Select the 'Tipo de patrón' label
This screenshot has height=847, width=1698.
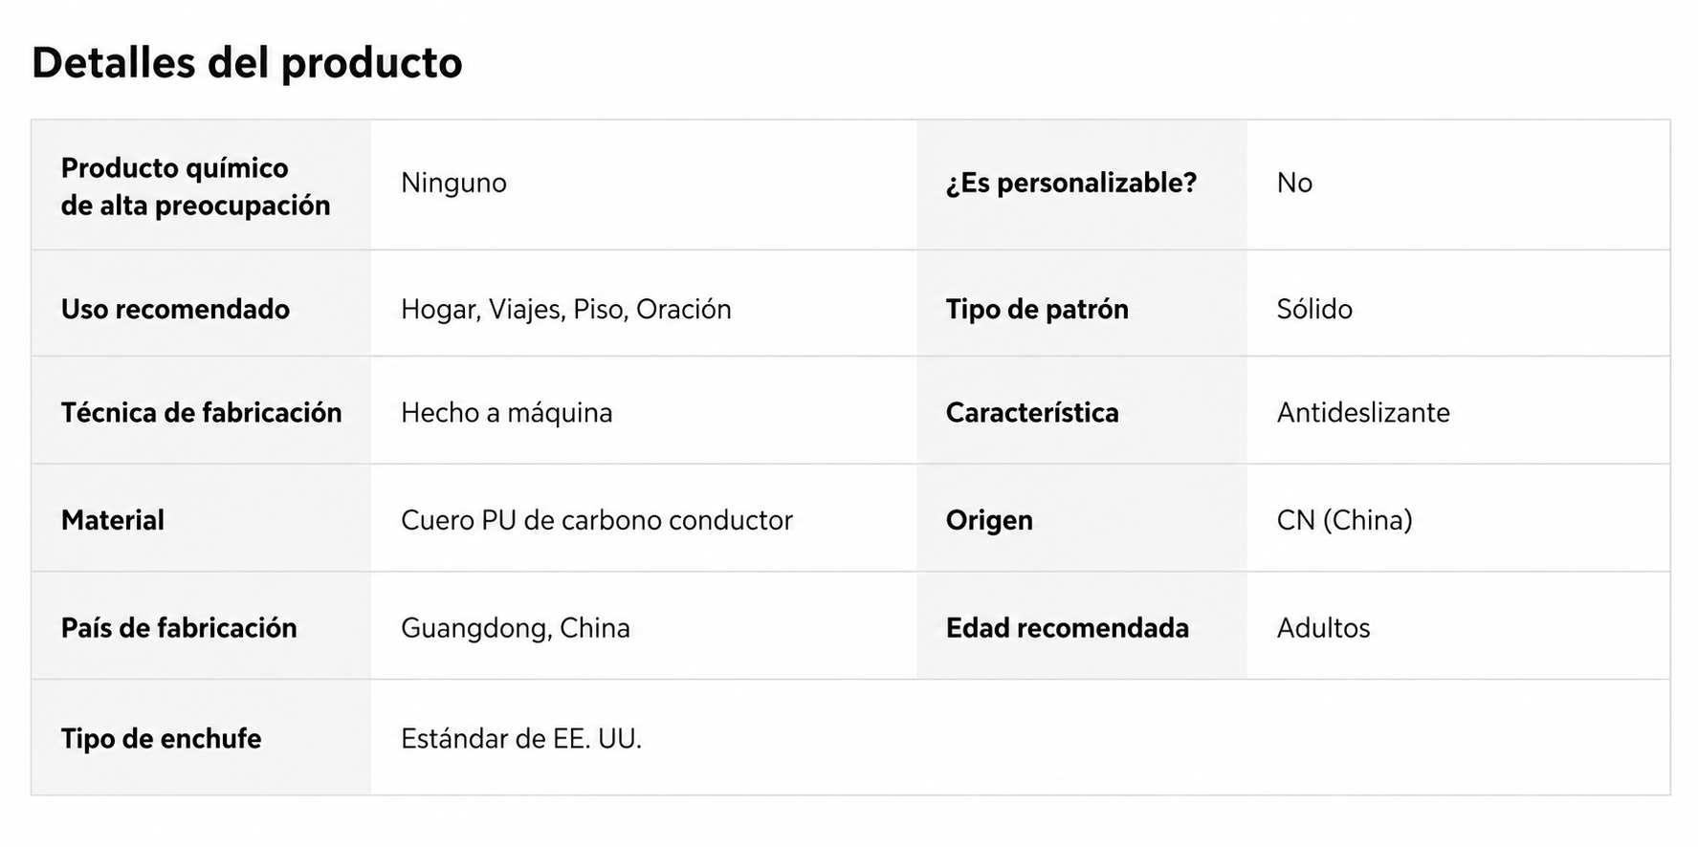tap(1037, 309)
